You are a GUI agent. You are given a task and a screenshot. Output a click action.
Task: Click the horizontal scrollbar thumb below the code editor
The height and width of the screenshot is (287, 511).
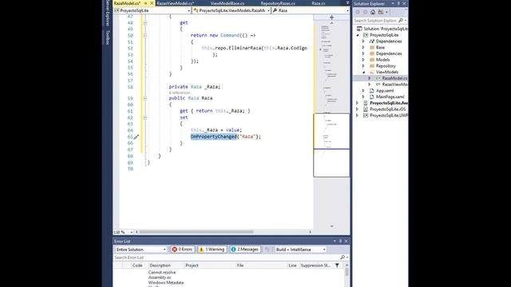[x=196, y=232]
